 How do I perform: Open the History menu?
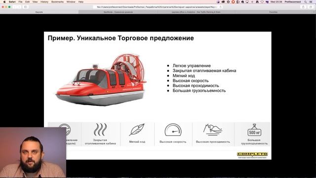[44, 2]
